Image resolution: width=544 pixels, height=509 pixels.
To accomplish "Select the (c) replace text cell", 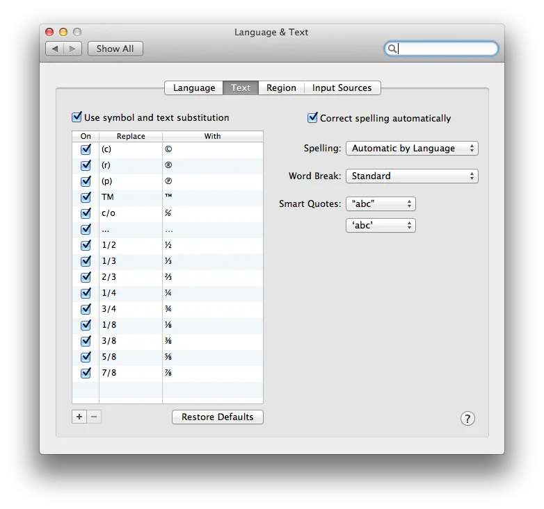I will [131, 149].
